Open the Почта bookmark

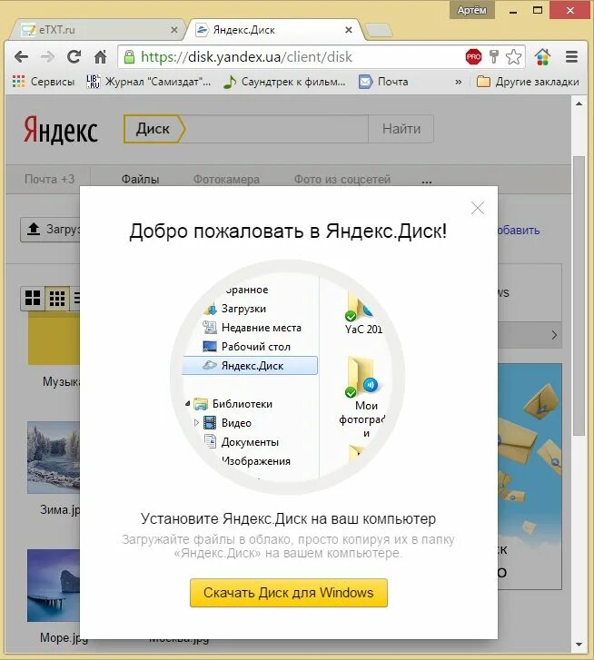[x=383, y=82]
